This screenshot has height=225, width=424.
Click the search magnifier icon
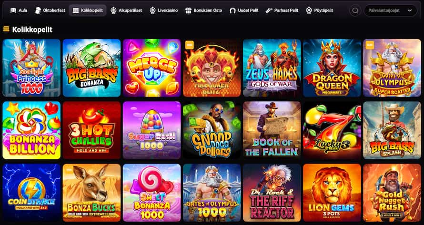click(x=355, y=10)
